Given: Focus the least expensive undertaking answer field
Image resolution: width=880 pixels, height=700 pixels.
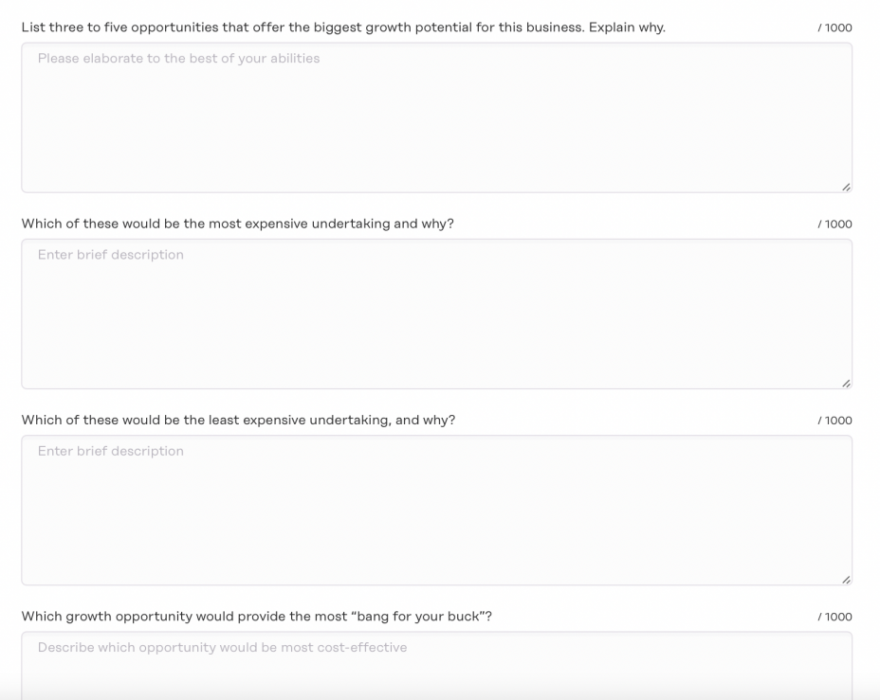Looking at the screenshot, I should click(438, 510).
